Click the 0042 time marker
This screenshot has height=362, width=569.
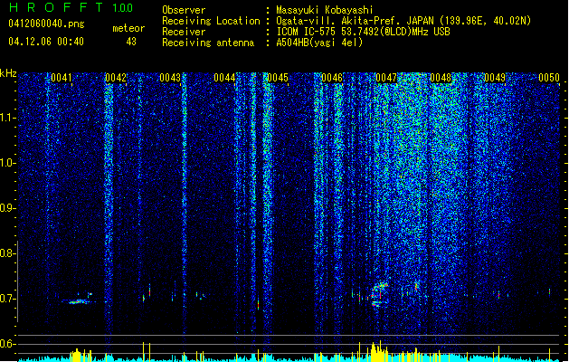pyautogui.click(x=116, y=78)
